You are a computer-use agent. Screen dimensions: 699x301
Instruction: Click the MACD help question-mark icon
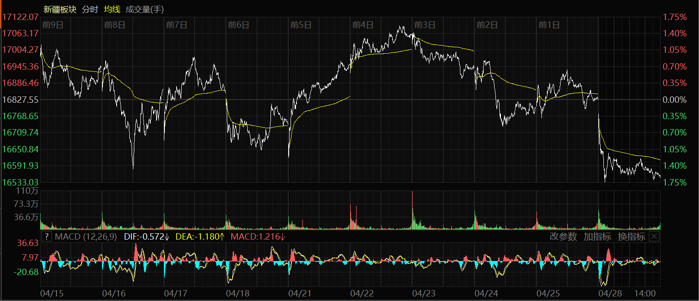point(46,236)
